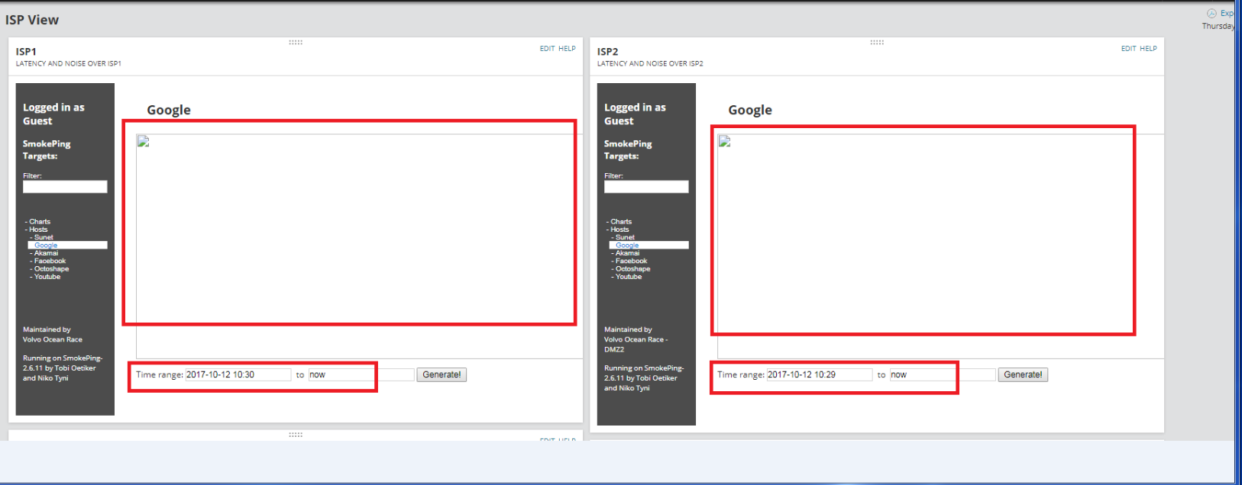Select Charts in ISP1 SmokePing targets

[x=40, y=222]
